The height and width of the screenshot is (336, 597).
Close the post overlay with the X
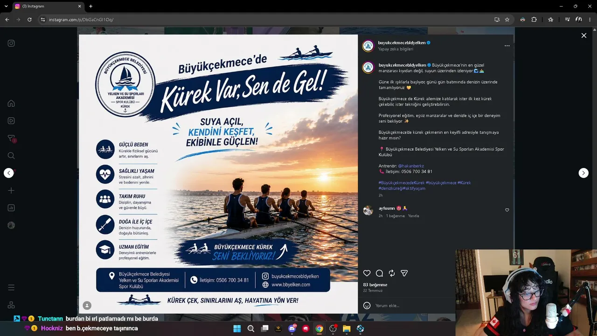click(583, 35)
